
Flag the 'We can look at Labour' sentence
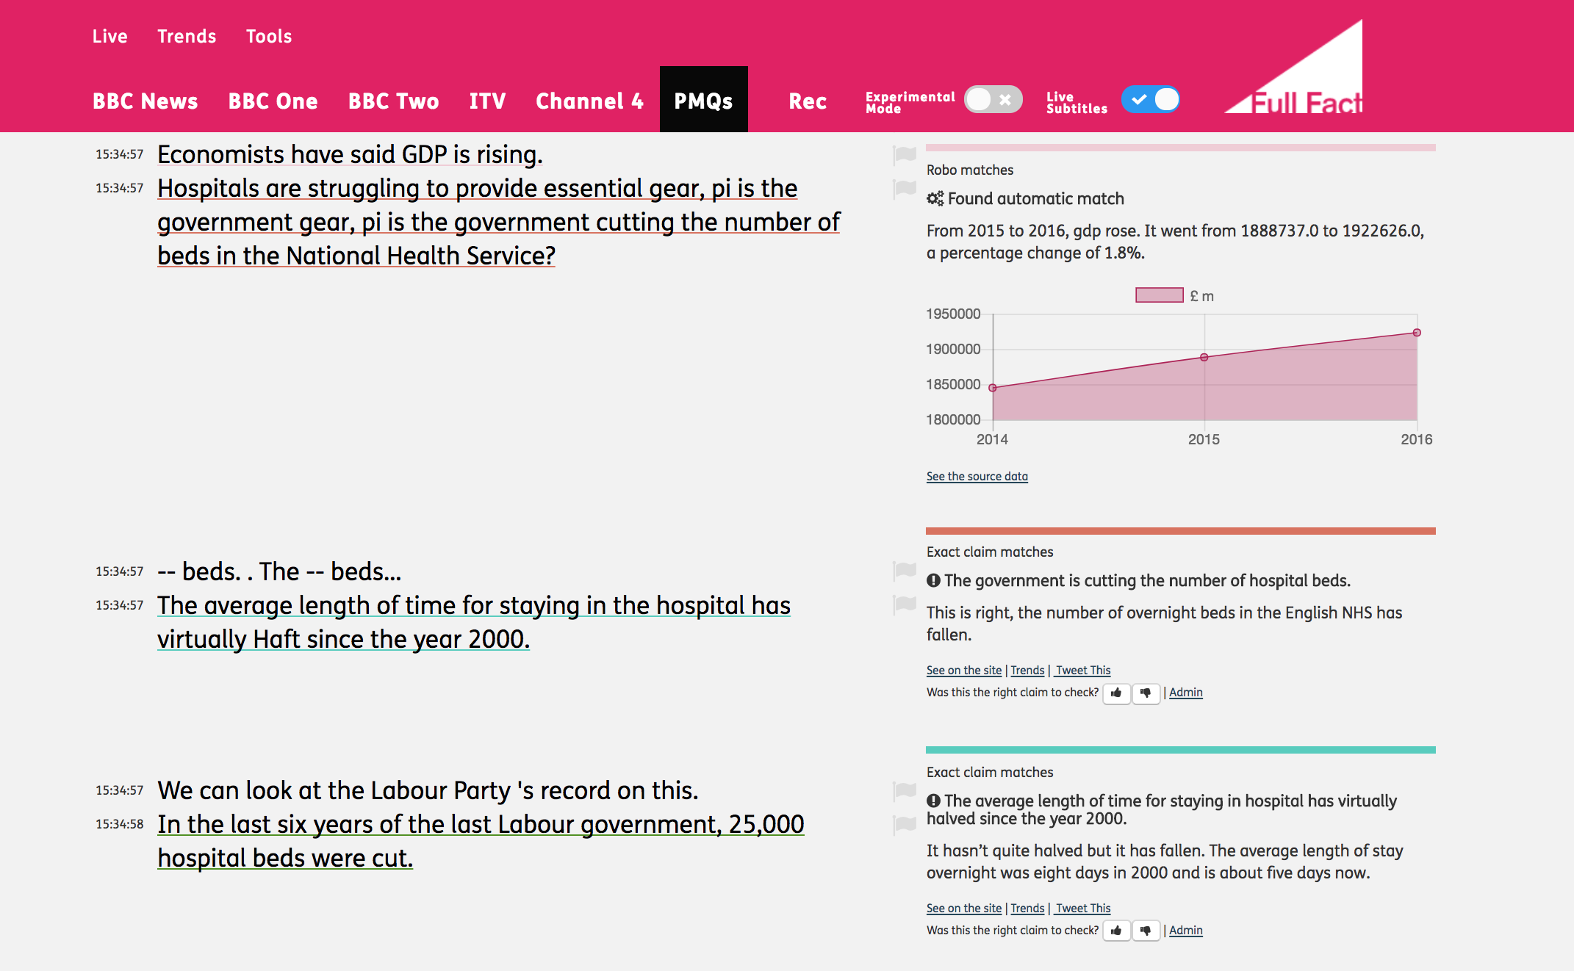click(905, 790)
